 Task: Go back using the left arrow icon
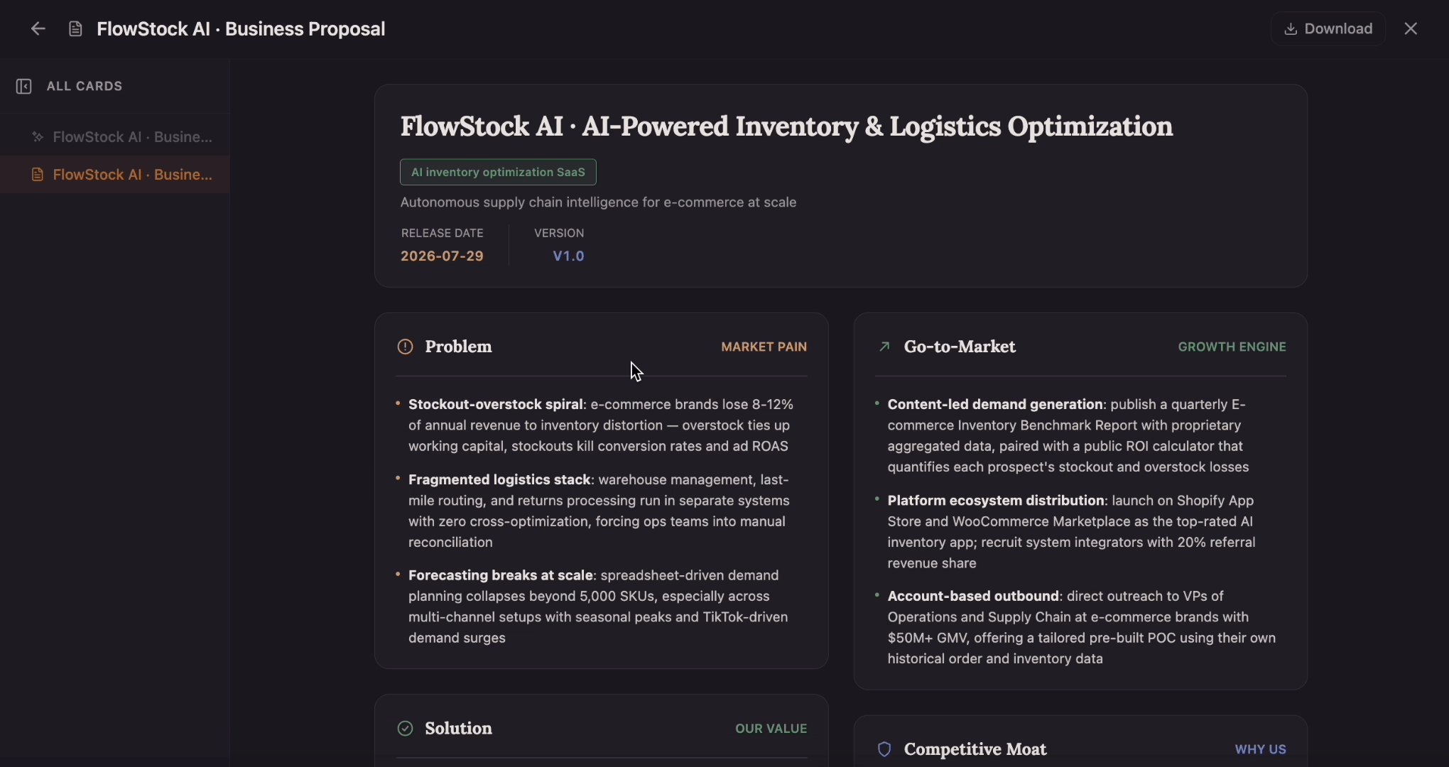(38, 28)
